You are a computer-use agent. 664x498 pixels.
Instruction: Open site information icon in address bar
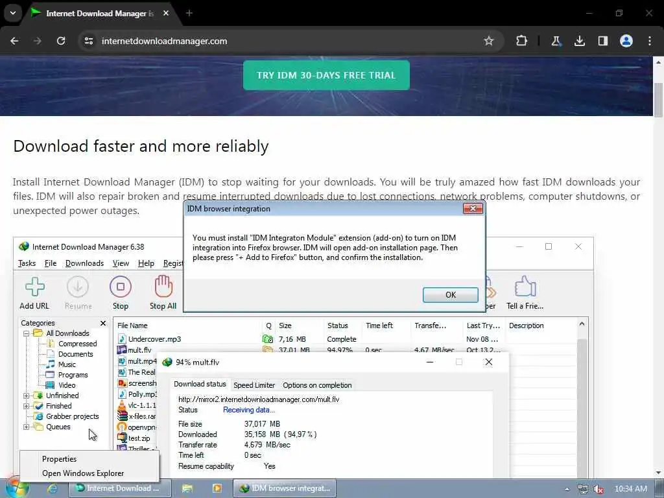88,41
